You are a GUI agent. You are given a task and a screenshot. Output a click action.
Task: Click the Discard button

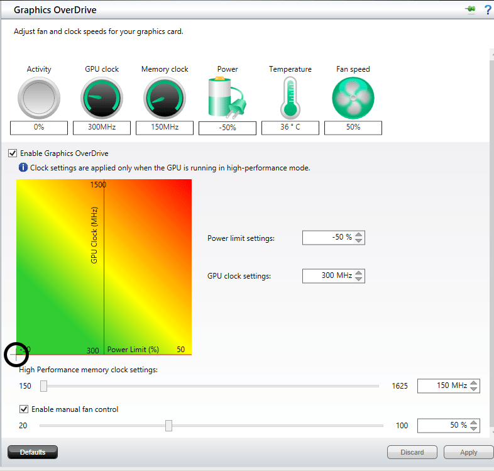(412, 452)
